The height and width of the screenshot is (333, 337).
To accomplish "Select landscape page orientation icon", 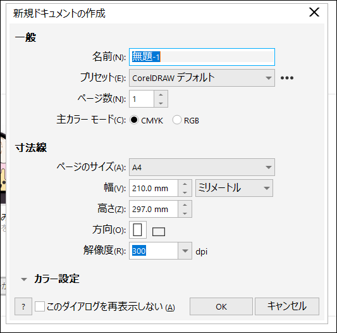I will tap(159, 232).
